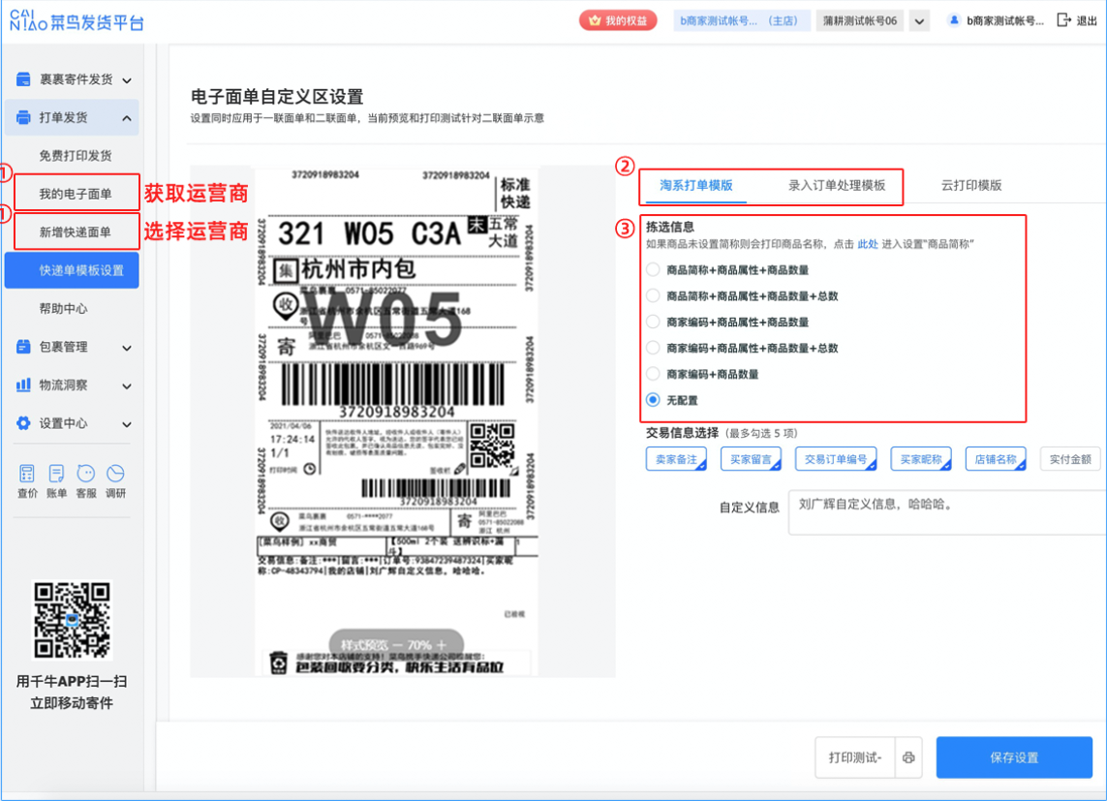Click b商家测试帐号 (主店) account tag
The image size is (1107, 801).
click(x=741, y=20)
